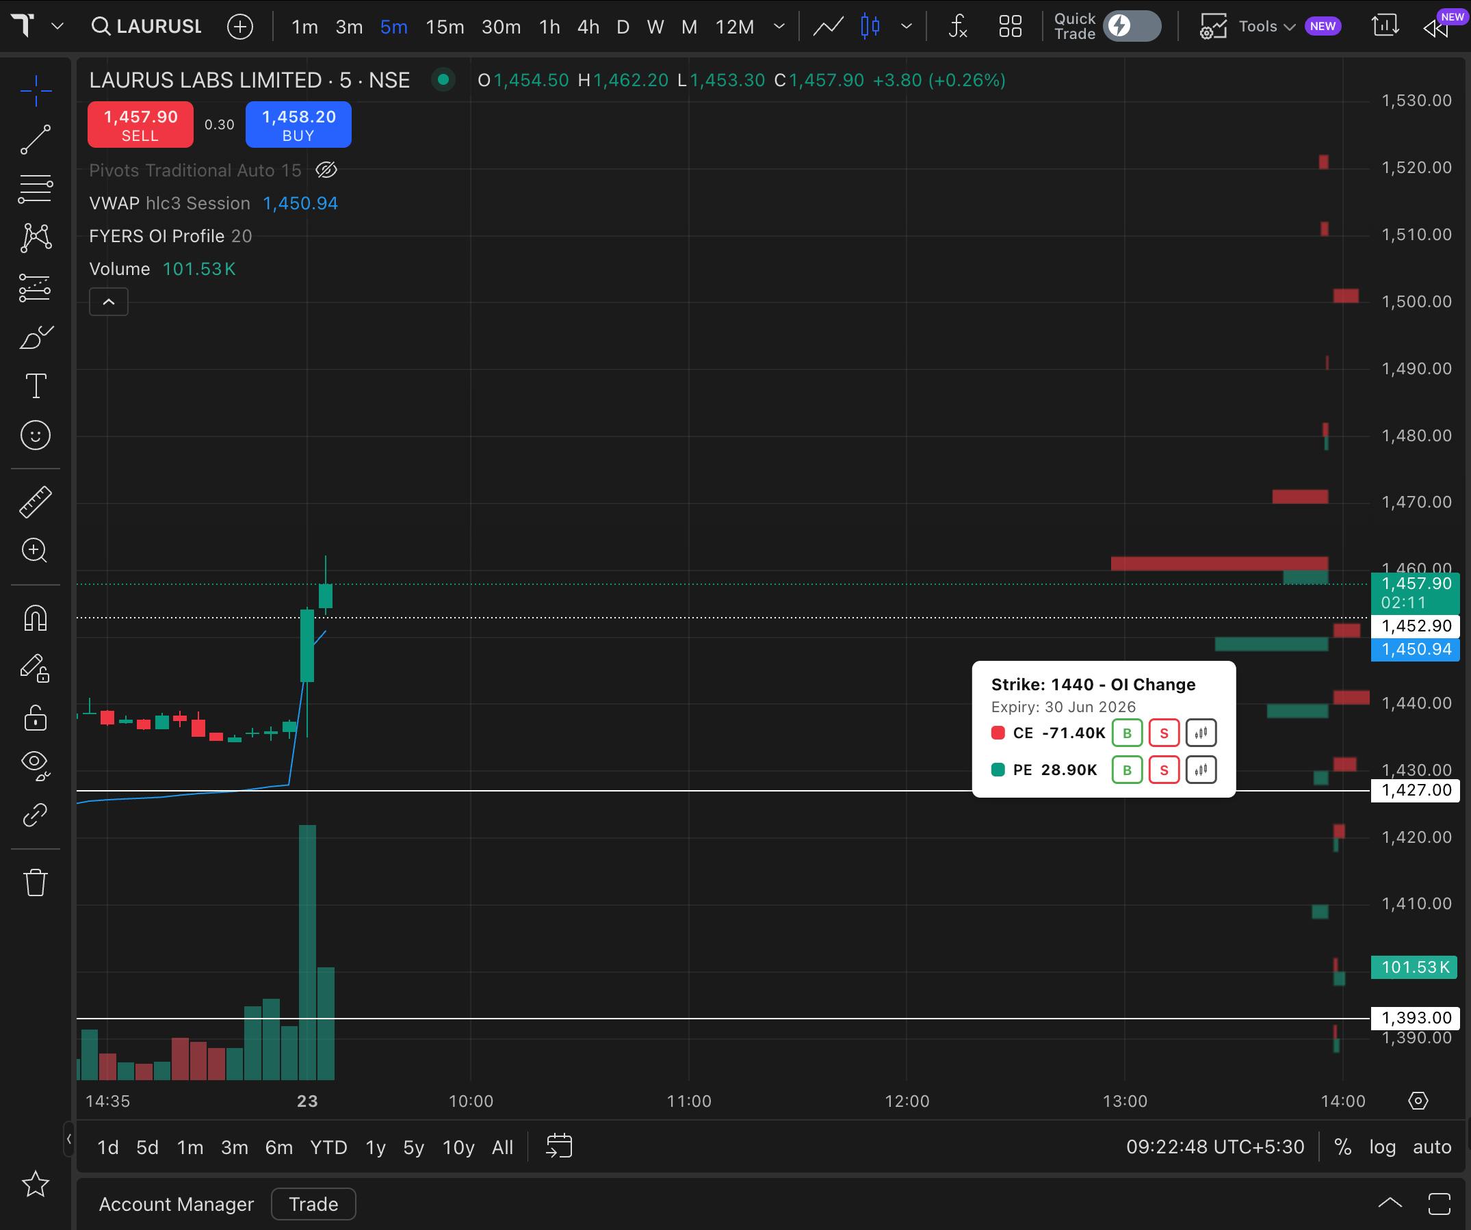Toggle the log scale mode
The image size is (1471, 1230).
coord(1383,1147)
